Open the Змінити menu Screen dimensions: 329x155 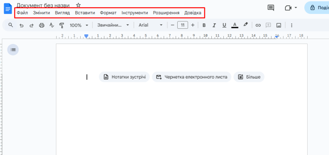tap(42, 13)
